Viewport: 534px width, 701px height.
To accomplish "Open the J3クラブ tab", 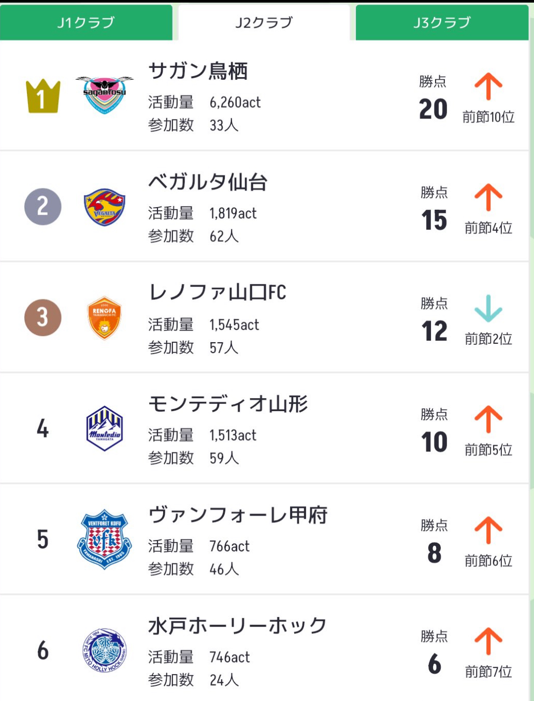I will [442, 22].
